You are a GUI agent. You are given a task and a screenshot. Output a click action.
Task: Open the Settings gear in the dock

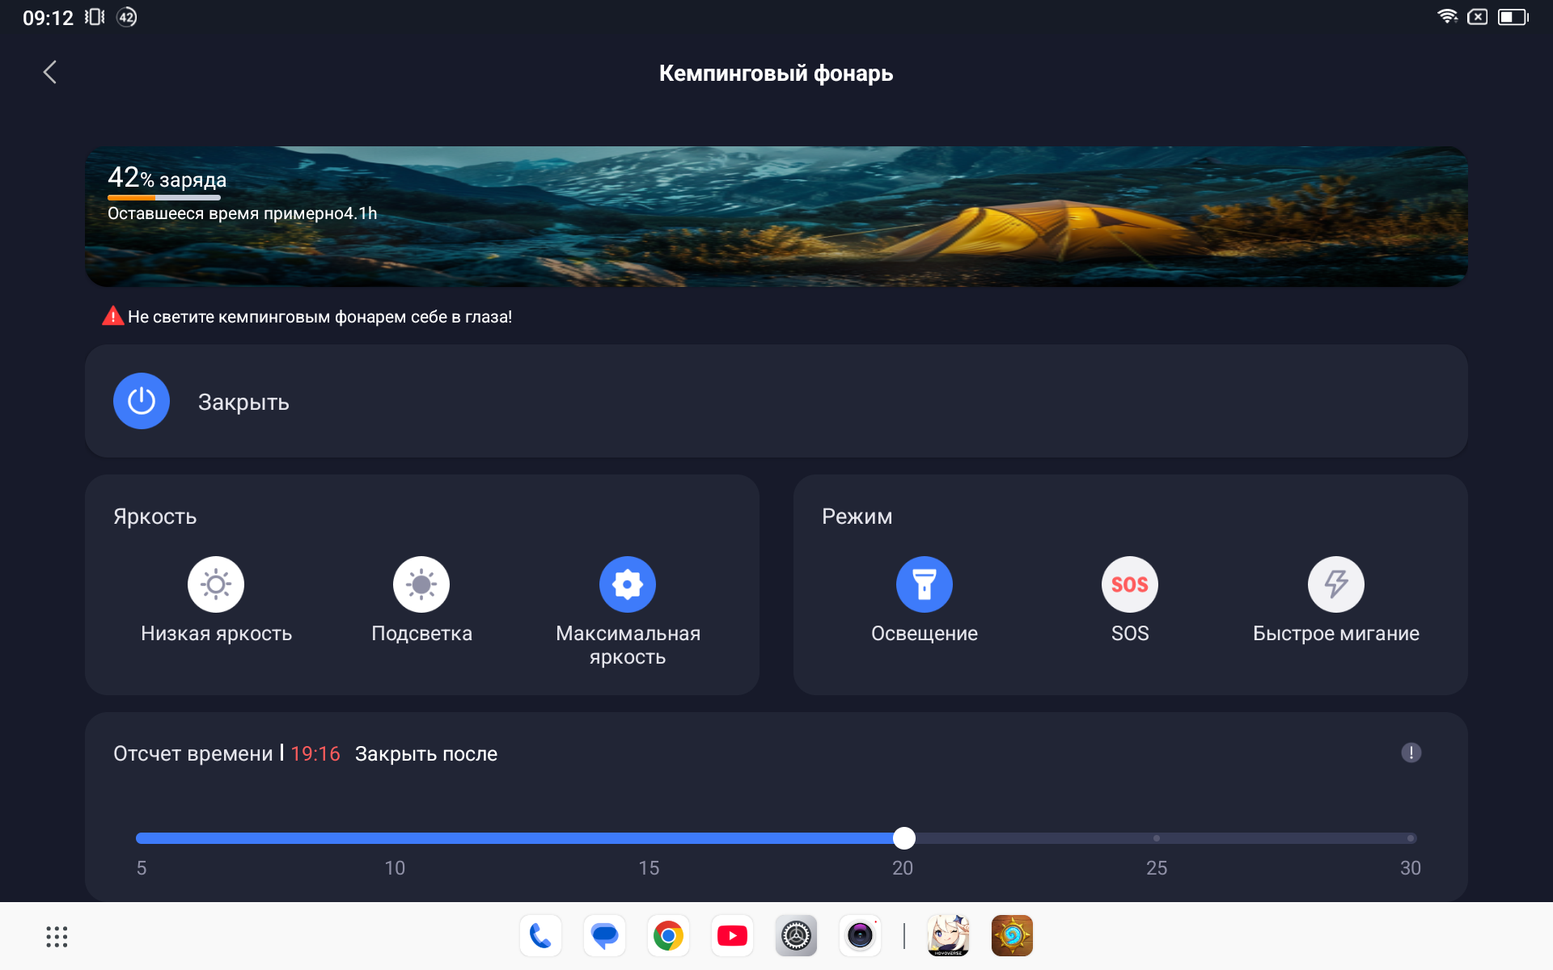point(796,936)
